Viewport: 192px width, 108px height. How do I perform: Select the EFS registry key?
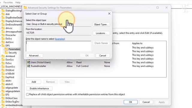(7, 95)
